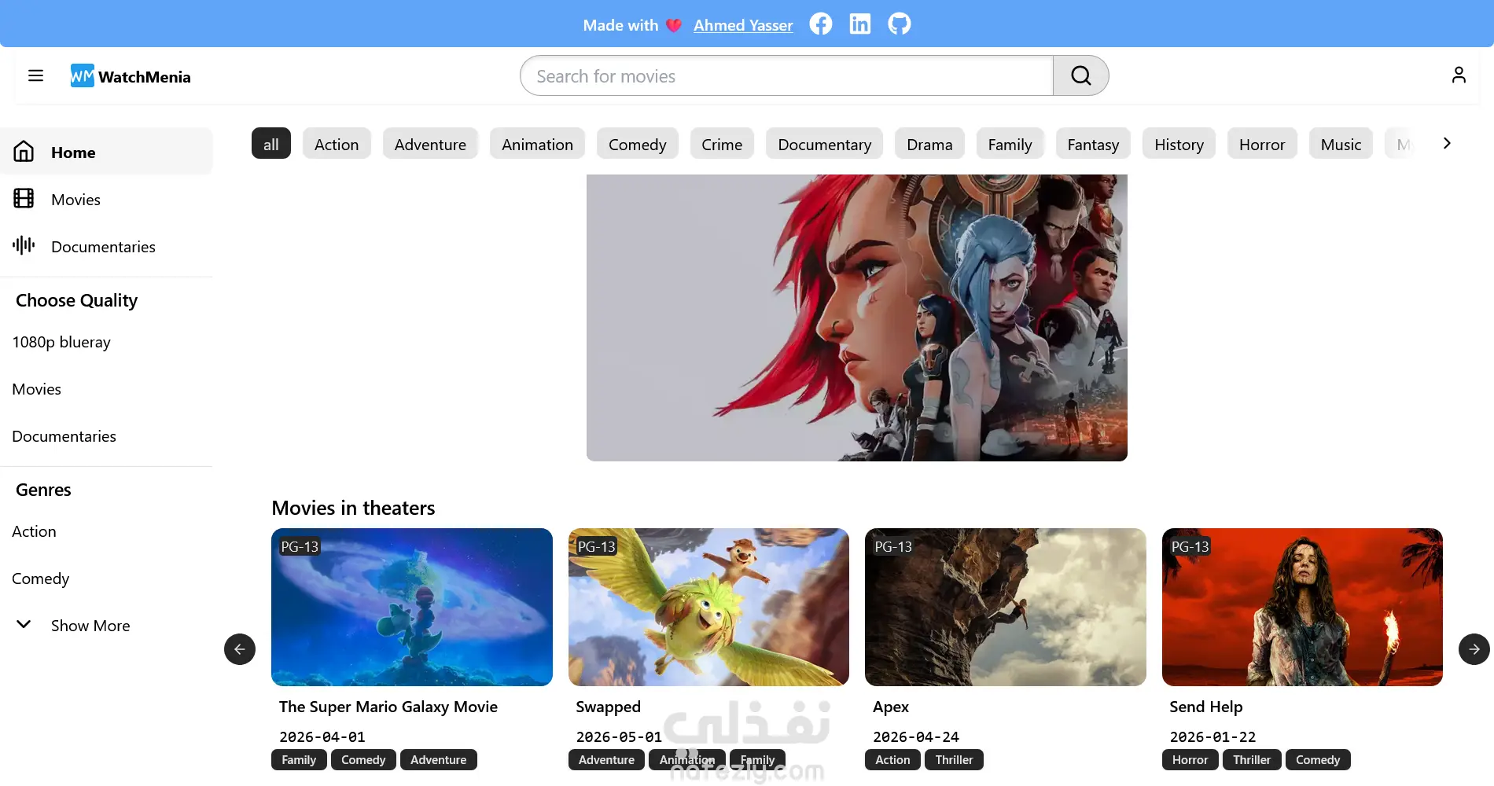Image resolution: width=1494 pixels, height=786 pixels.
Task: Open the LinkedIn profile icon
Action: [x=860, y=24]
